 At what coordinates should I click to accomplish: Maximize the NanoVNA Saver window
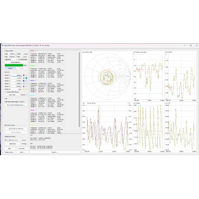191,45
